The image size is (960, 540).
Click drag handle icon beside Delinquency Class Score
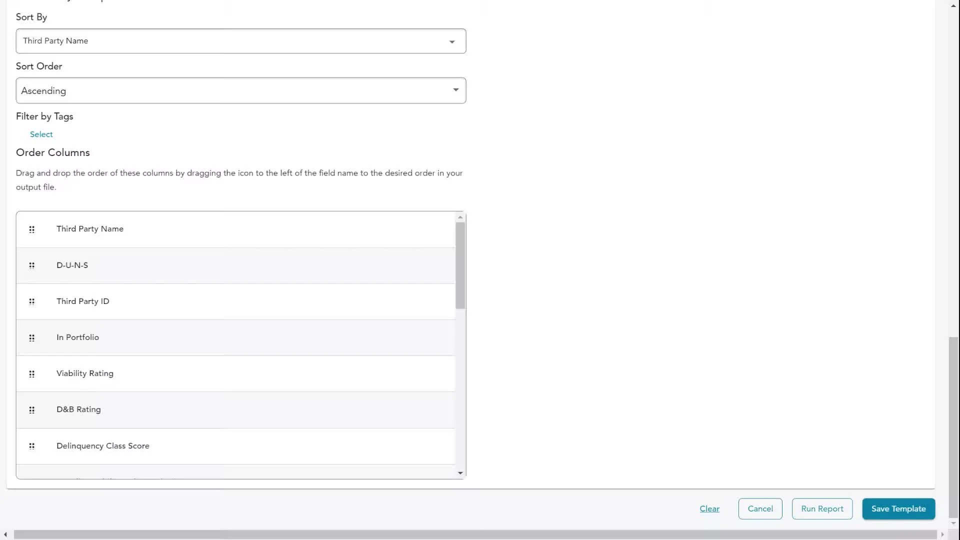point(31,446)
